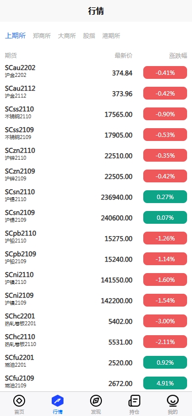Viewport: 192px width, 416px height.
Task: Open the SCau2202 沪金 contract row
Action: pos(96,72)
